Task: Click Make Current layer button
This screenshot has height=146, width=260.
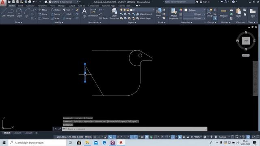Action: 144,14
